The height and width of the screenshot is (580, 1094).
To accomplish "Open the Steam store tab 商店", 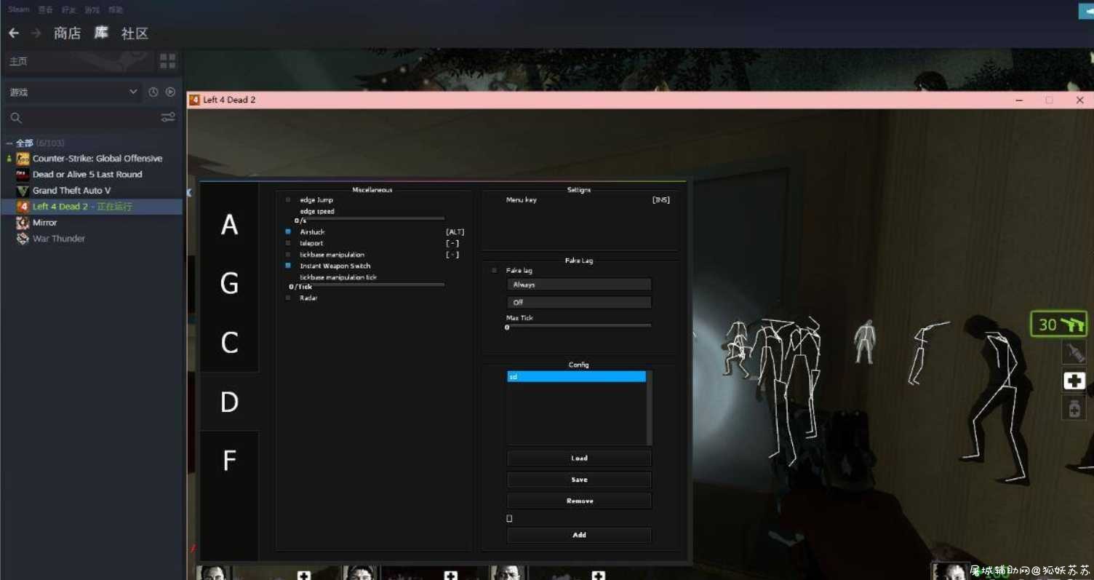I will tap(67, 33).
